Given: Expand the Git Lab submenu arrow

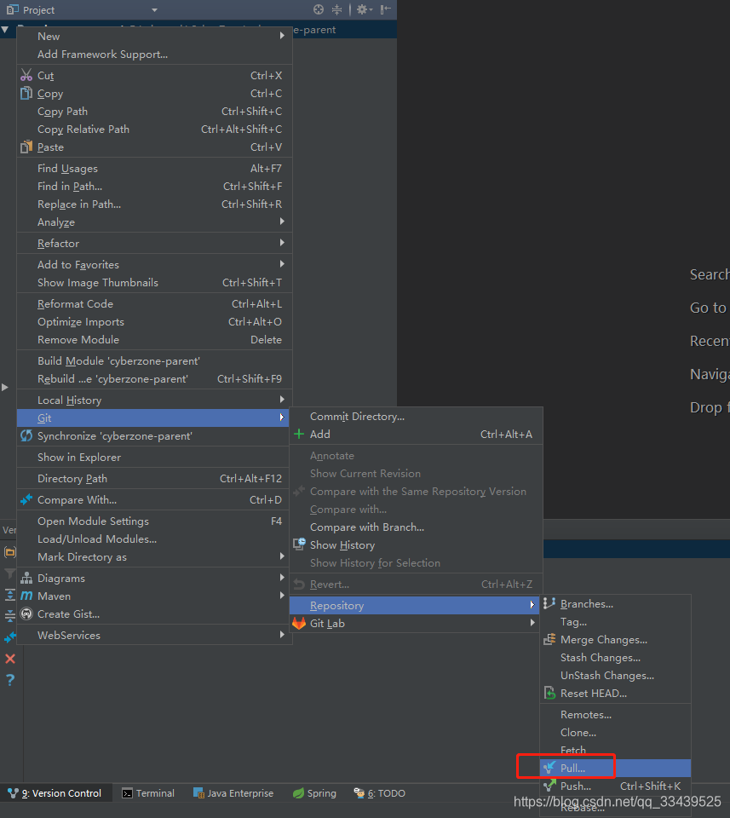Looking at the screenshot, I should 532,623.
